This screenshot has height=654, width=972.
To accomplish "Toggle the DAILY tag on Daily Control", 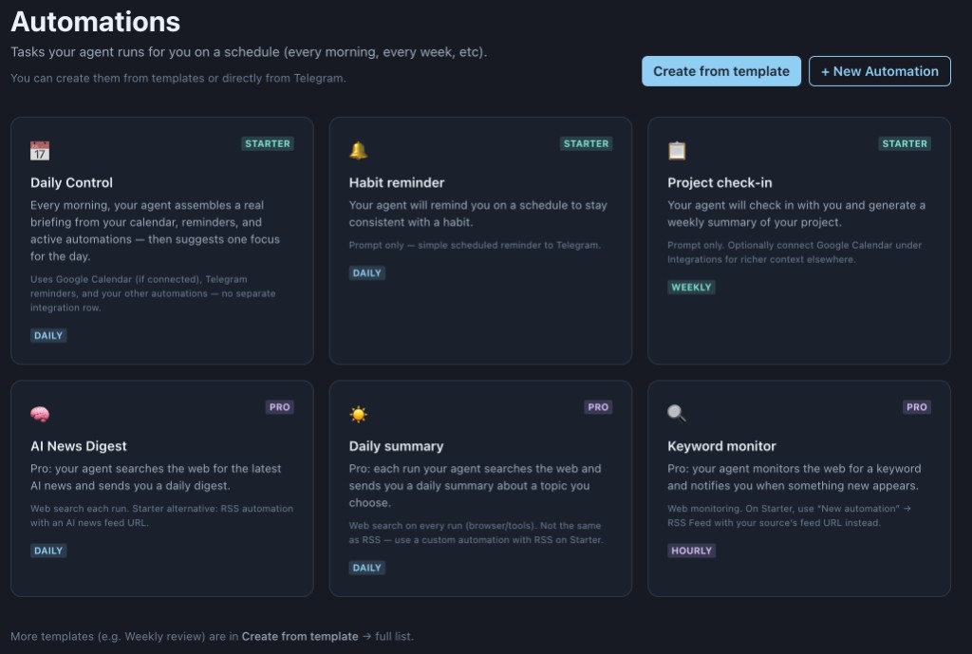I will click(x=47, y=335).
